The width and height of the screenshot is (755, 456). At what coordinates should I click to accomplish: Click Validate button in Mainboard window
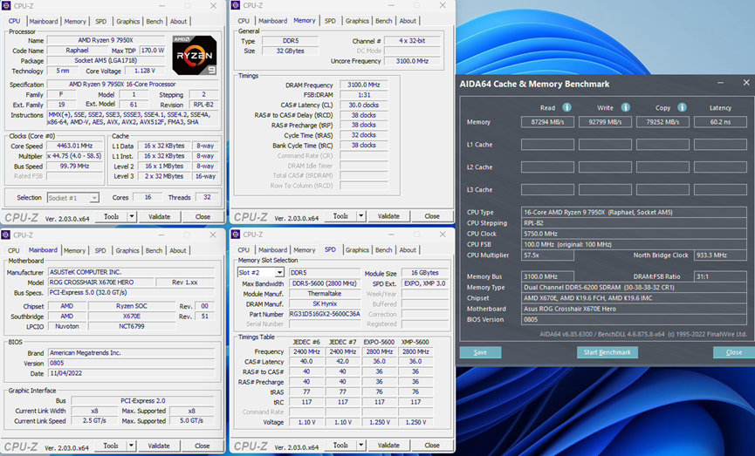coord(159,446)
